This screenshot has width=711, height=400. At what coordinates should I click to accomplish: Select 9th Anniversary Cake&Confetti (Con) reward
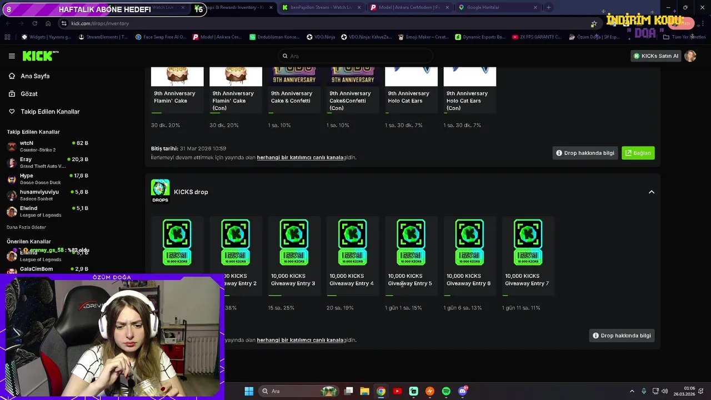[x=353, y=91]
